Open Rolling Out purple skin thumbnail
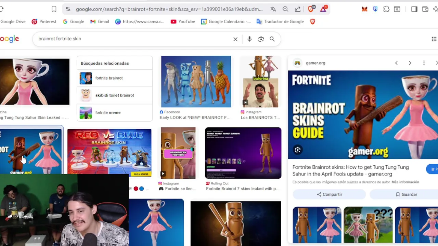Viewport: 438px width, 246px height. tap(243, 153)
